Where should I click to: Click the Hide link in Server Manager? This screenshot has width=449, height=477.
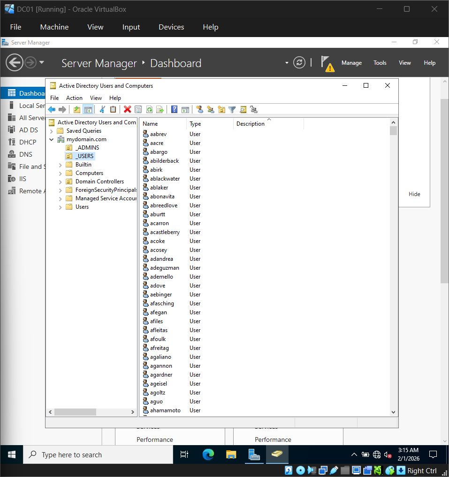click(x=414, y=194)
